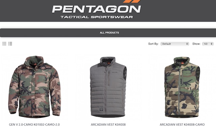Switch to grid view layout
The width and height of the screenshot is (216, 136).
click(x=4, y=44)
